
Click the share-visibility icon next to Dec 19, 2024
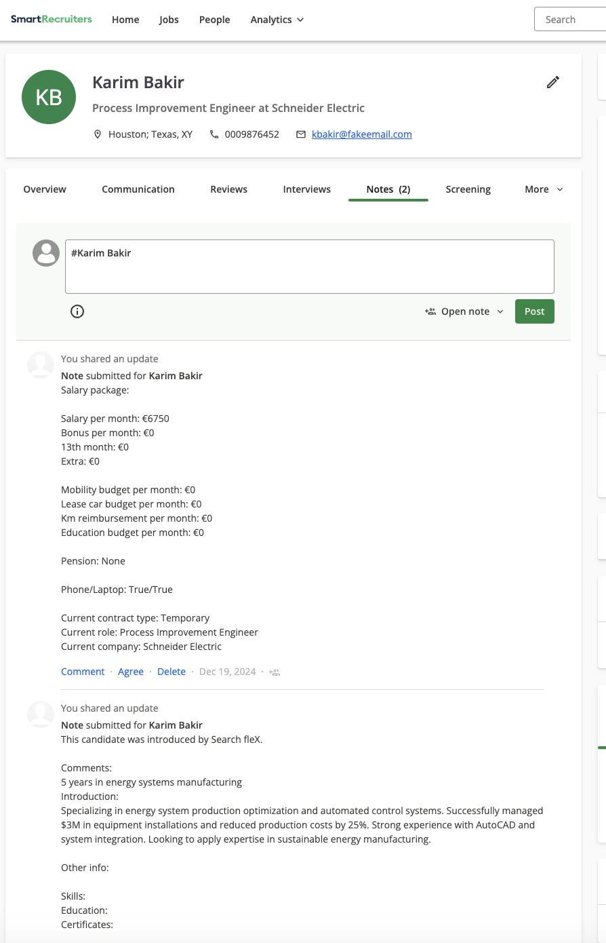[275, 672]
